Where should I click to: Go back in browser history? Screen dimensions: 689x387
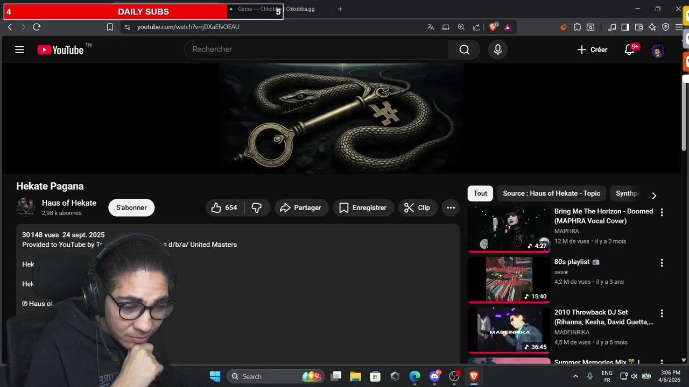[10, 27]
